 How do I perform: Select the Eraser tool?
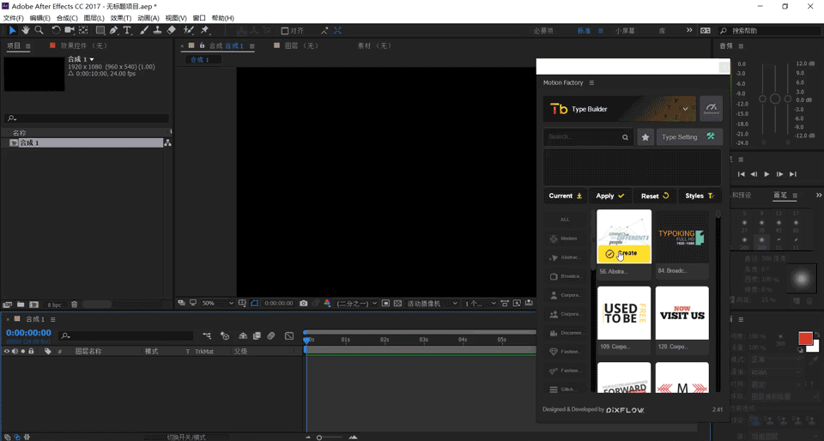click(x=171, y=30)
